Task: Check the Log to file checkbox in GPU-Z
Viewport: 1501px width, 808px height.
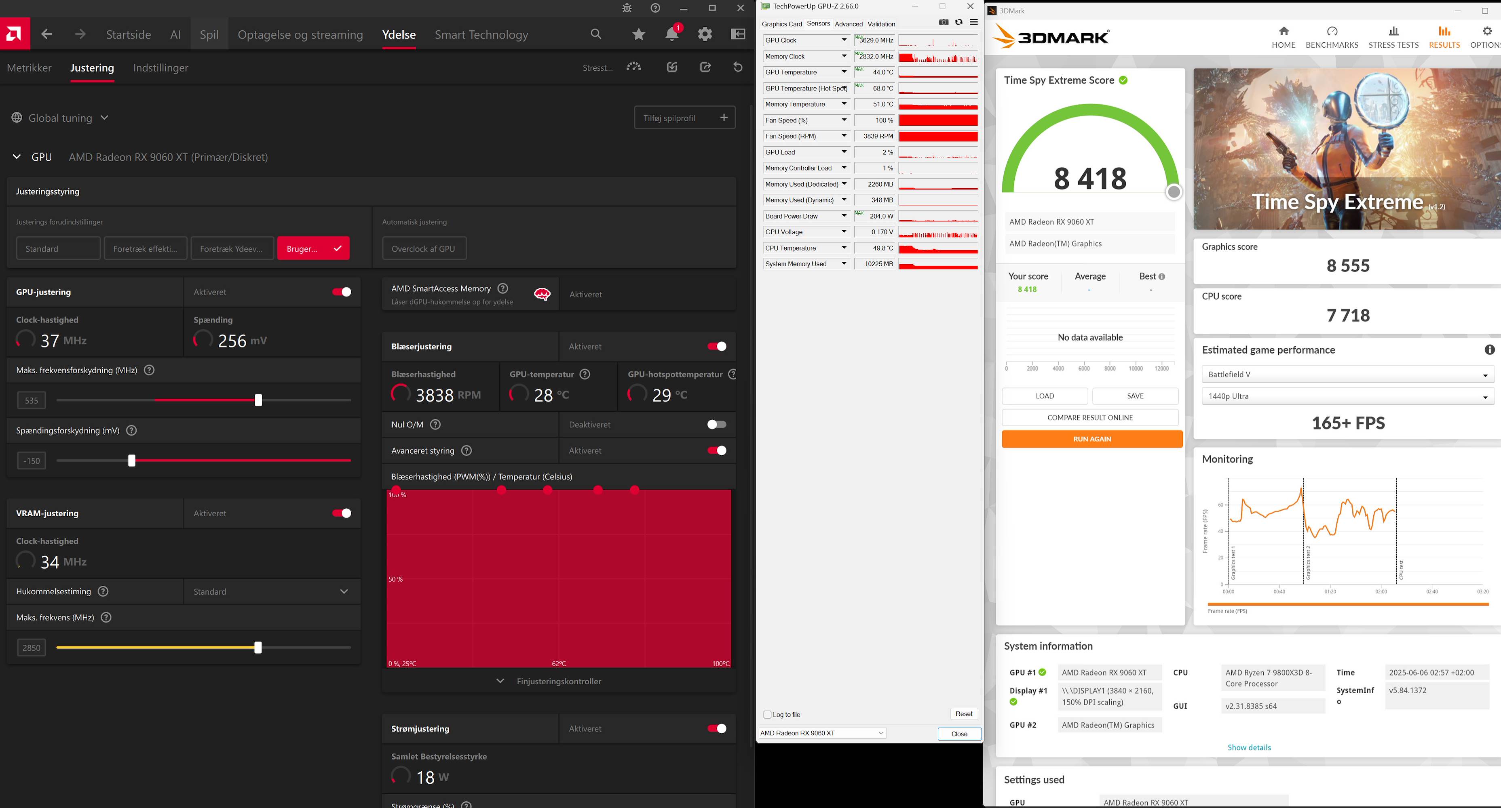Action: point(767,714)
